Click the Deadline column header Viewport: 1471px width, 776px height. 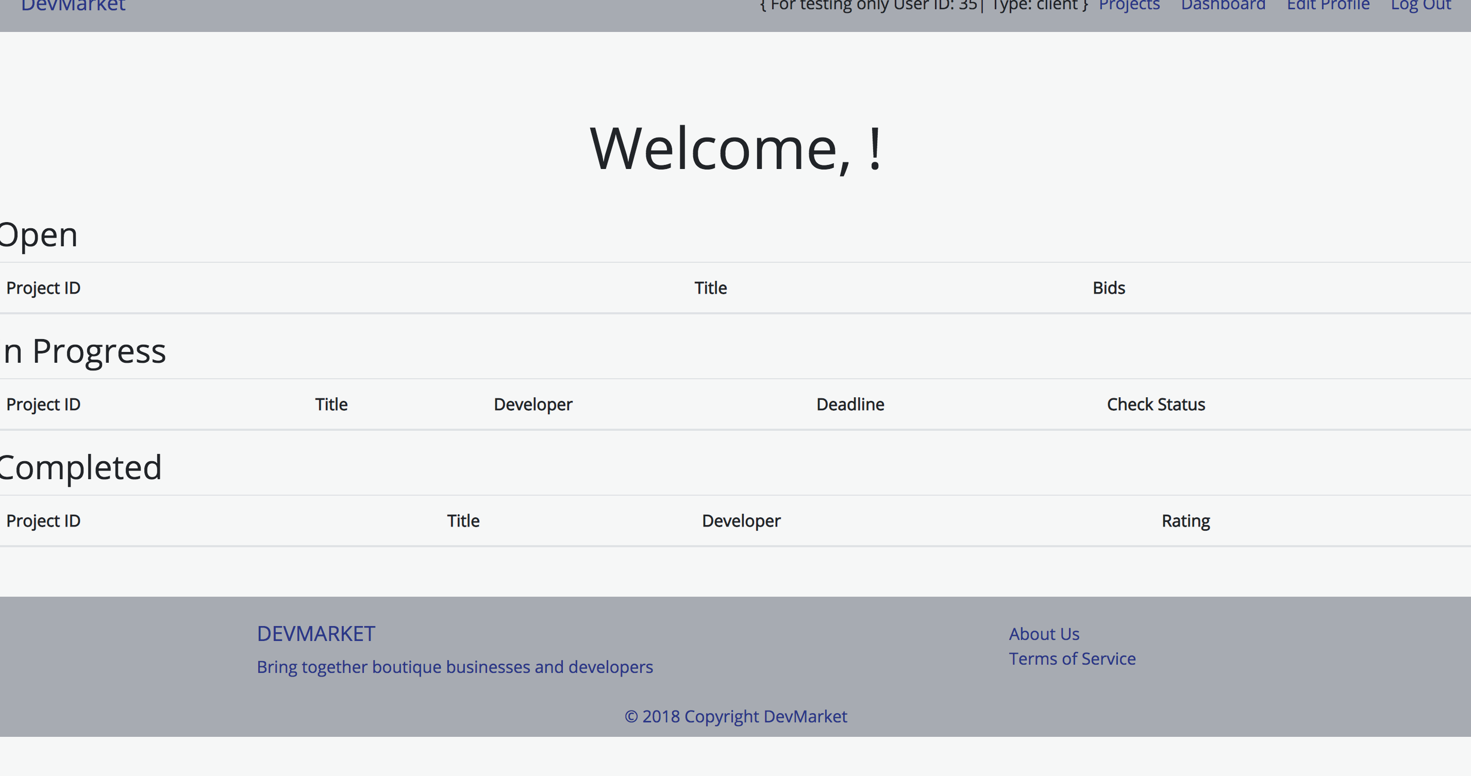(x=850, y=404)
